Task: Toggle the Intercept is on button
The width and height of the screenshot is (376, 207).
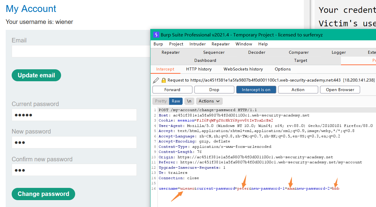Action: 256,90
